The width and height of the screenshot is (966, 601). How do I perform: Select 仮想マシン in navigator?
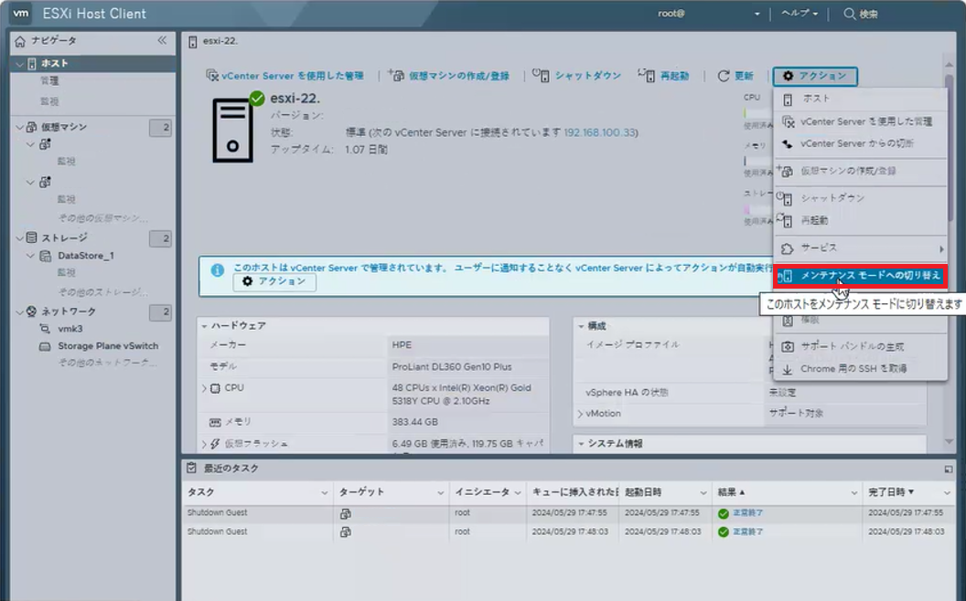pyautogui.click(x=64, y=127)
